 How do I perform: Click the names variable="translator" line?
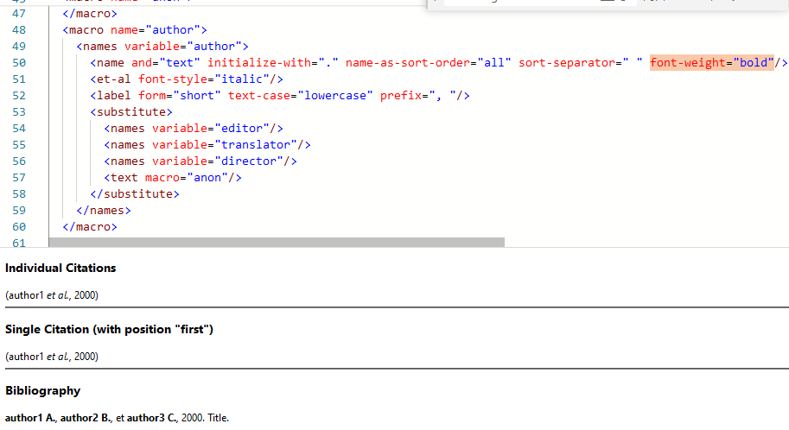[207, 144]
